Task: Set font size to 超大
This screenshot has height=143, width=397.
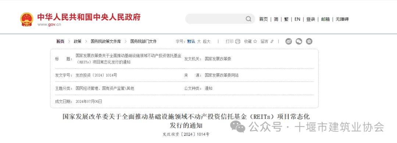Action: coord(207,41)
